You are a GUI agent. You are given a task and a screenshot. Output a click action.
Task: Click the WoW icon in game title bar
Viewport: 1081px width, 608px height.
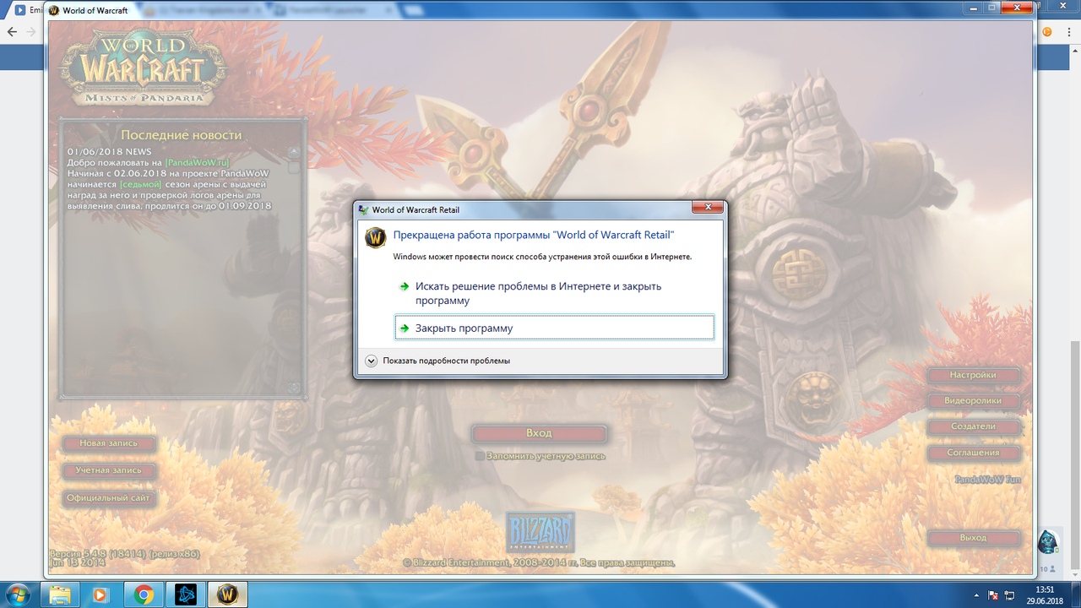[x=55, y=10]
